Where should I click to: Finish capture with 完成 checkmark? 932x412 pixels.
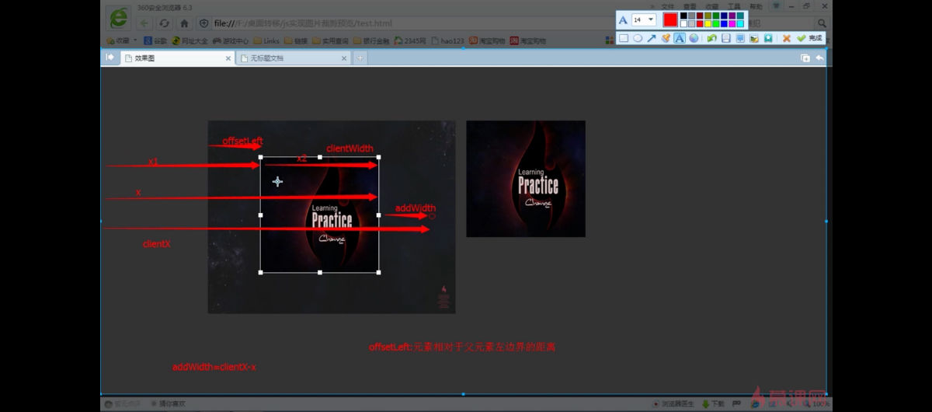click(x=809, y=38)
